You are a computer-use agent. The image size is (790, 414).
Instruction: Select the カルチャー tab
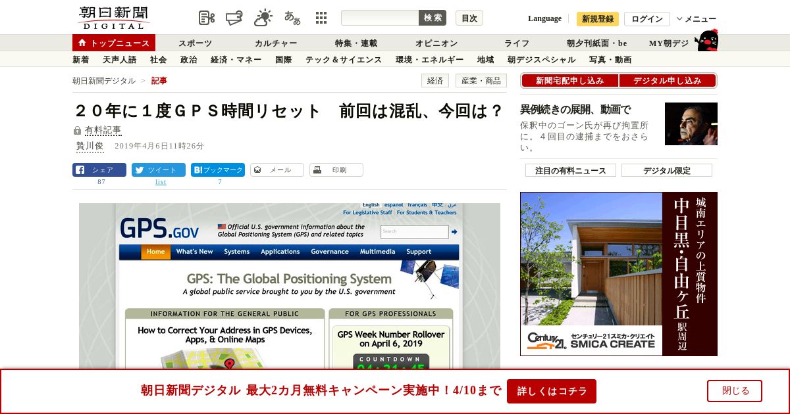point(276,43)
